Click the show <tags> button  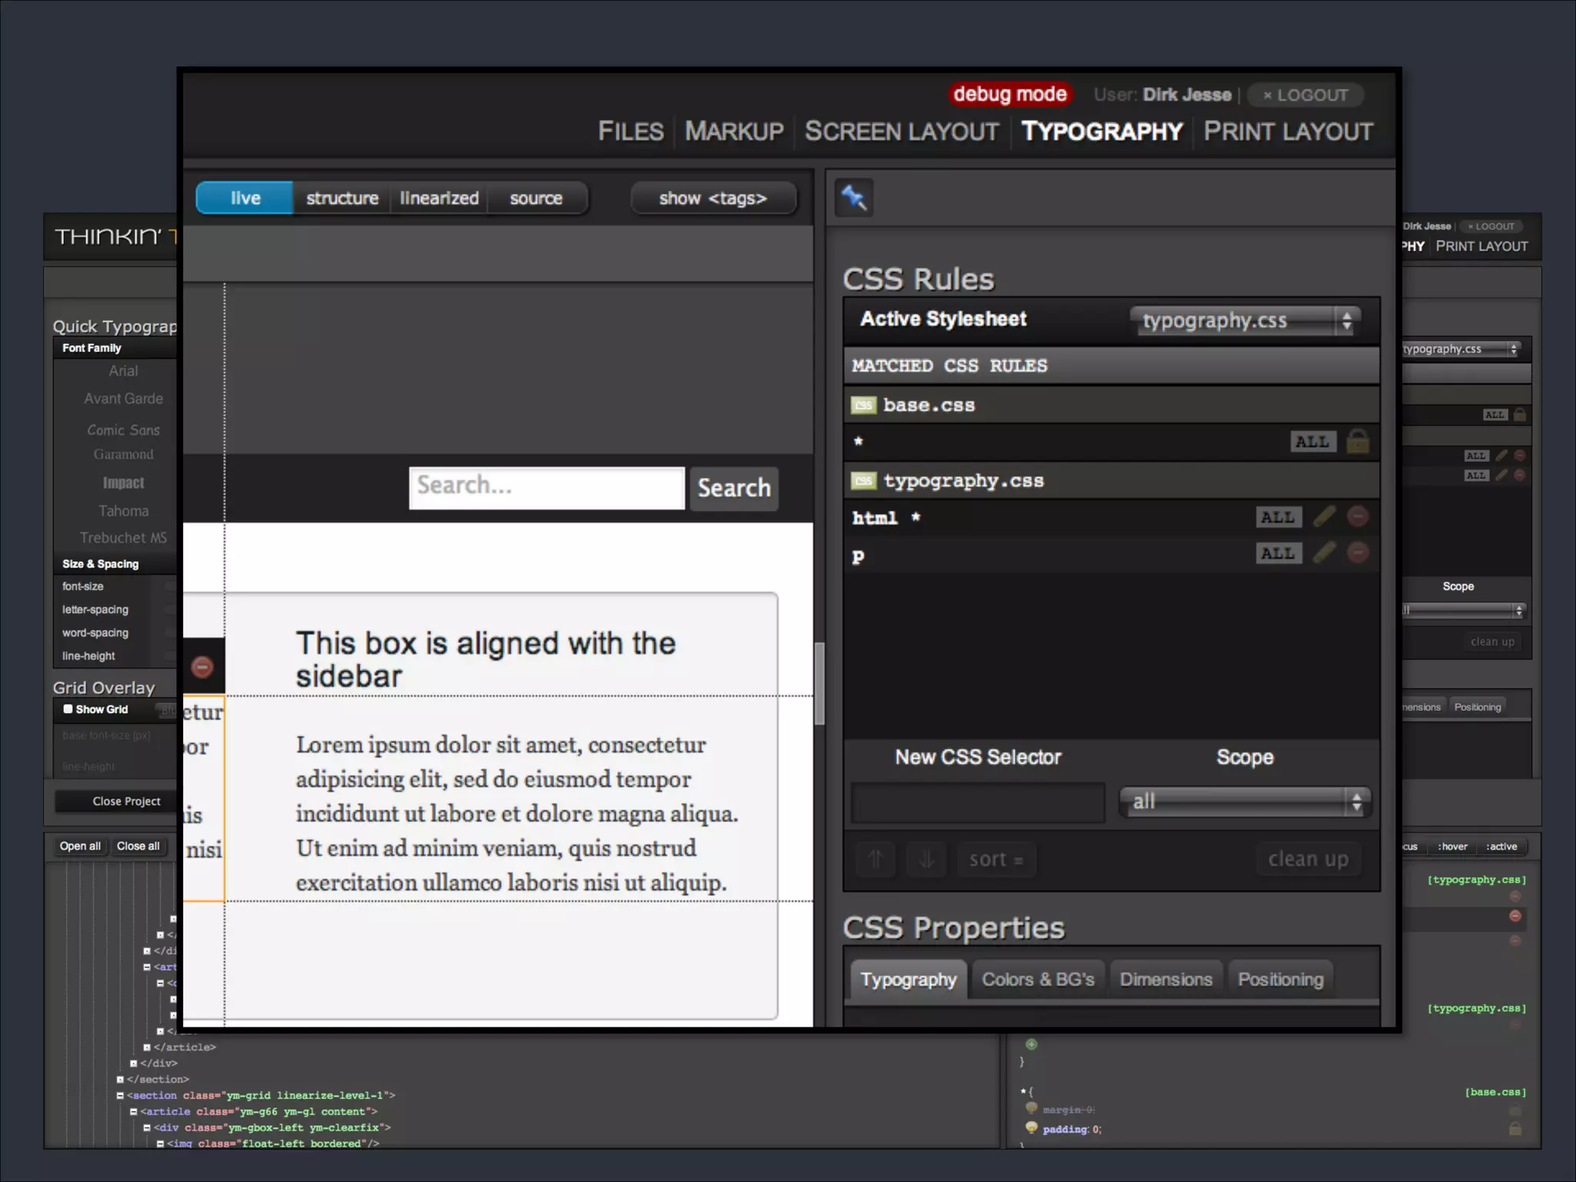click(713, 198)
